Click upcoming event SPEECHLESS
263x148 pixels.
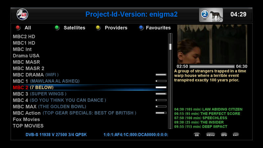pos(201,118)
